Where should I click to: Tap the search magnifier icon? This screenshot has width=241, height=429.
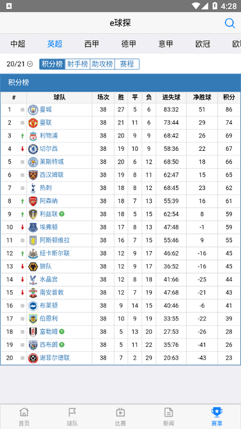pos(230,24)
